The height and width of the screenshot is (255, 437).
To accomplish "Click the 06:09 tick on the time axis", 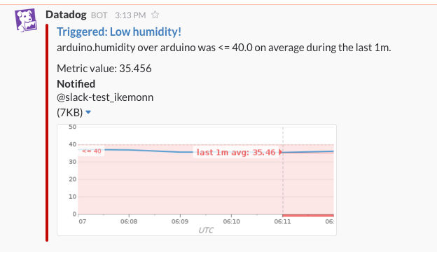I will [x=180, y=221].
